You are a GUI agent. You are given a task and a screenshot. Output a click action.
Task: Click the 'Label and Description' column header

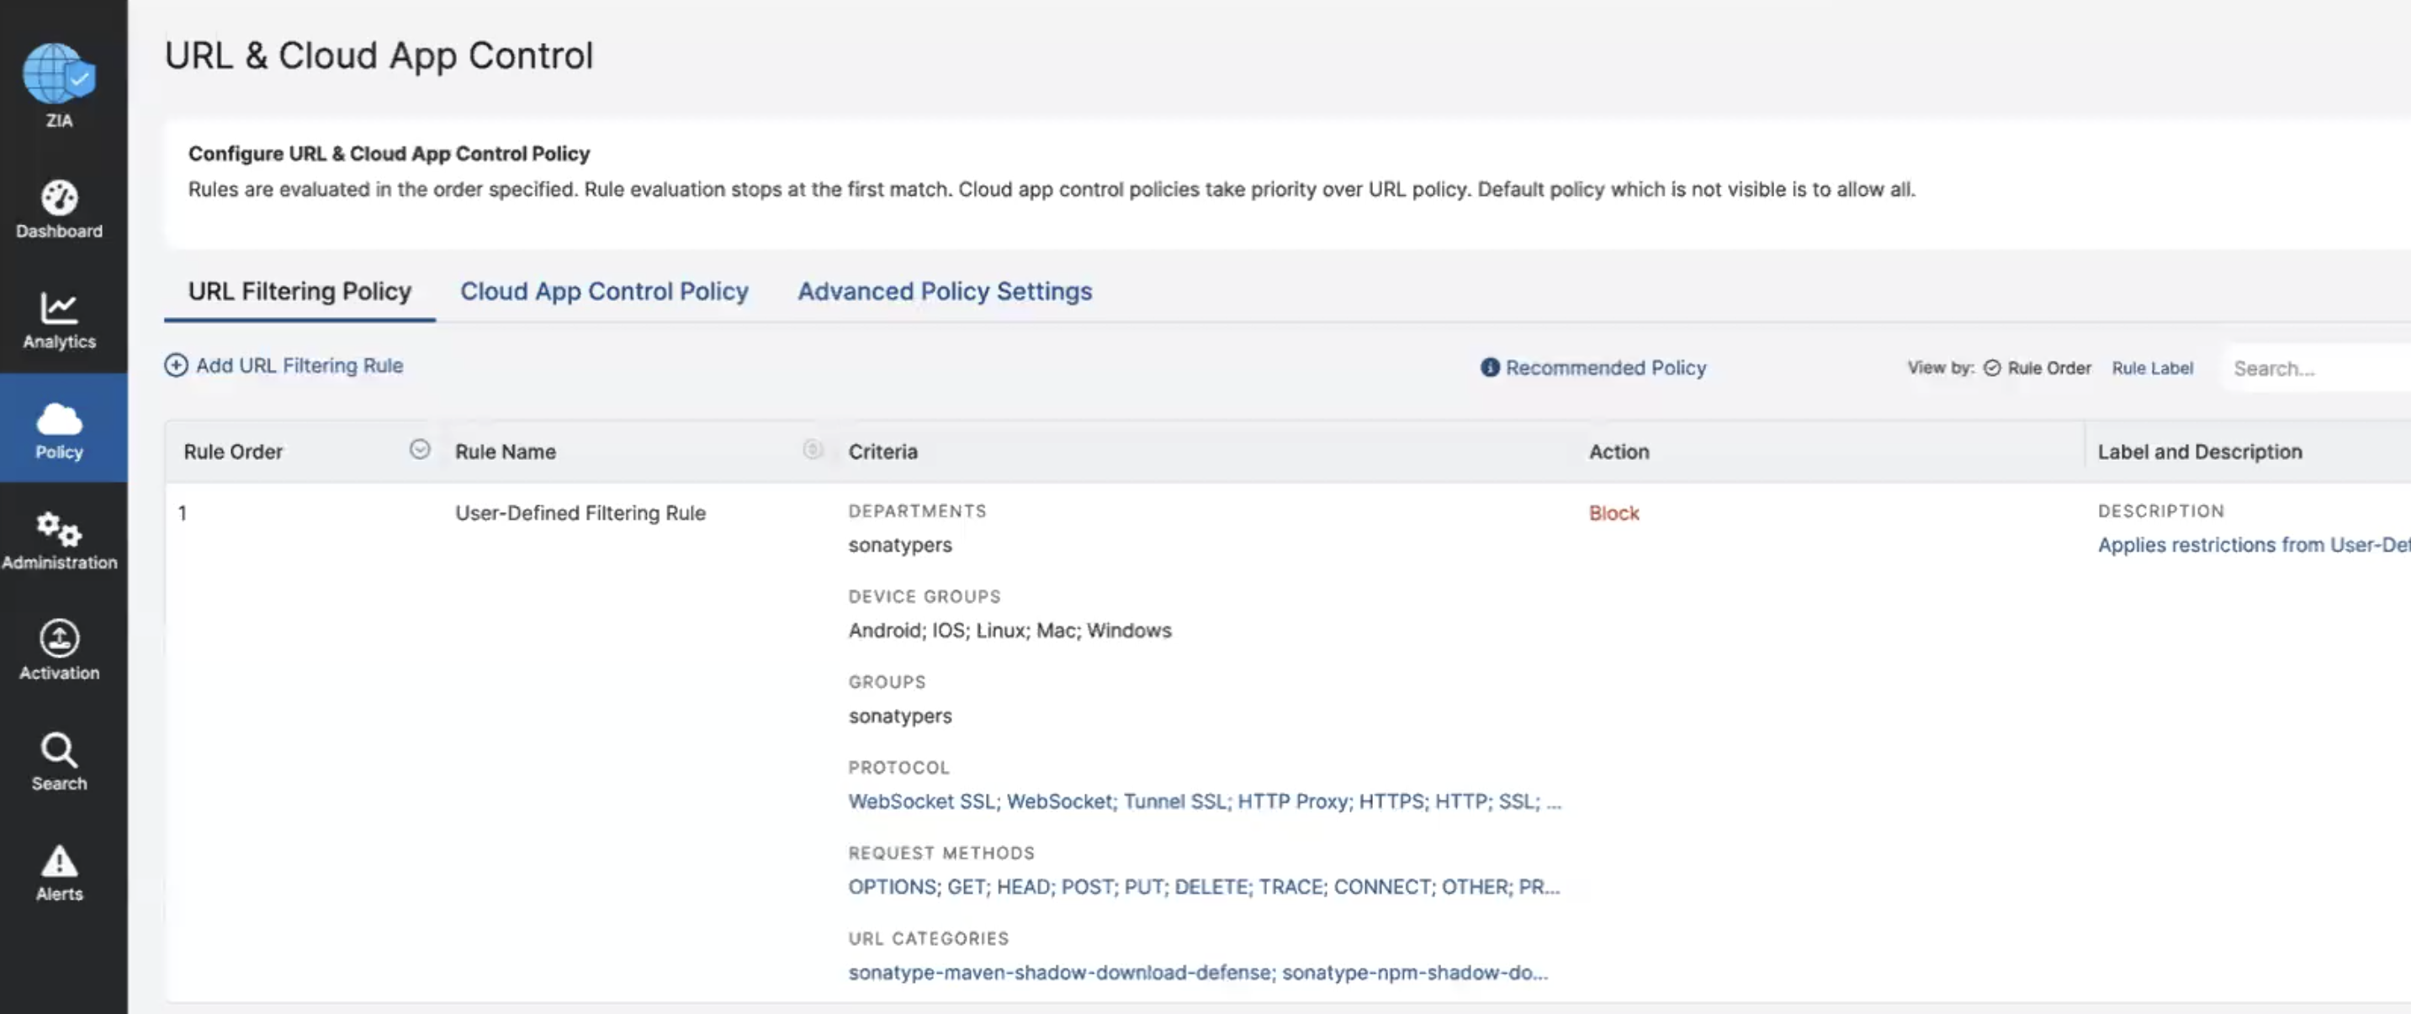2200,452
